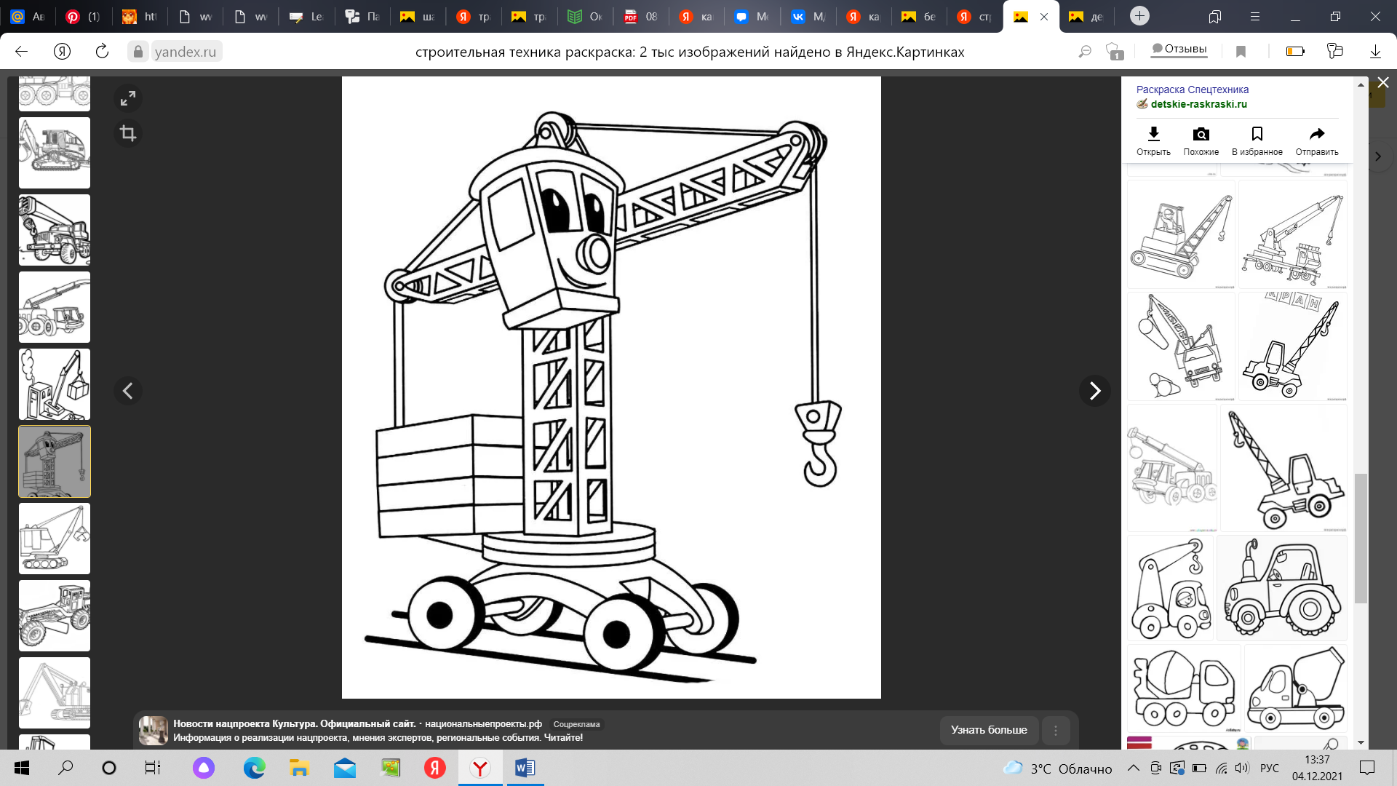Viewport: 1397px width, 786px height.
Task: Click the Открыть download icon
Action: click(1153, 140)
